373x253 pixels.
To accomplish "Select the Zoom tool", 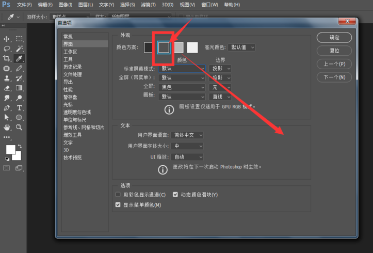I will coord(19,128).
